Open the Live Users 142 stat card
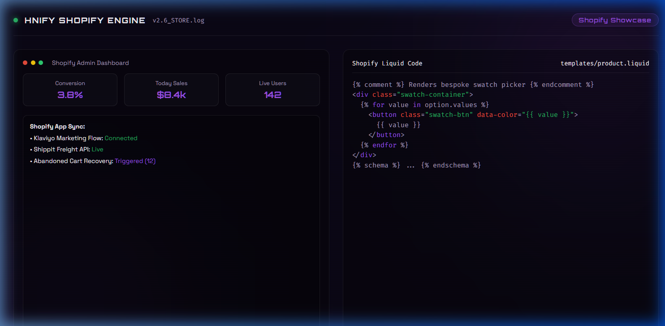 tap(272, 90)
